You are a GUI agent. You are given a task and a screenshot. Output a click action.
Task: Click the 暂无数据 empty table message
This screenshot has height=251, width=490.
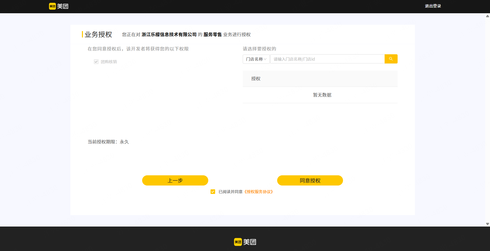click(322, 95)
